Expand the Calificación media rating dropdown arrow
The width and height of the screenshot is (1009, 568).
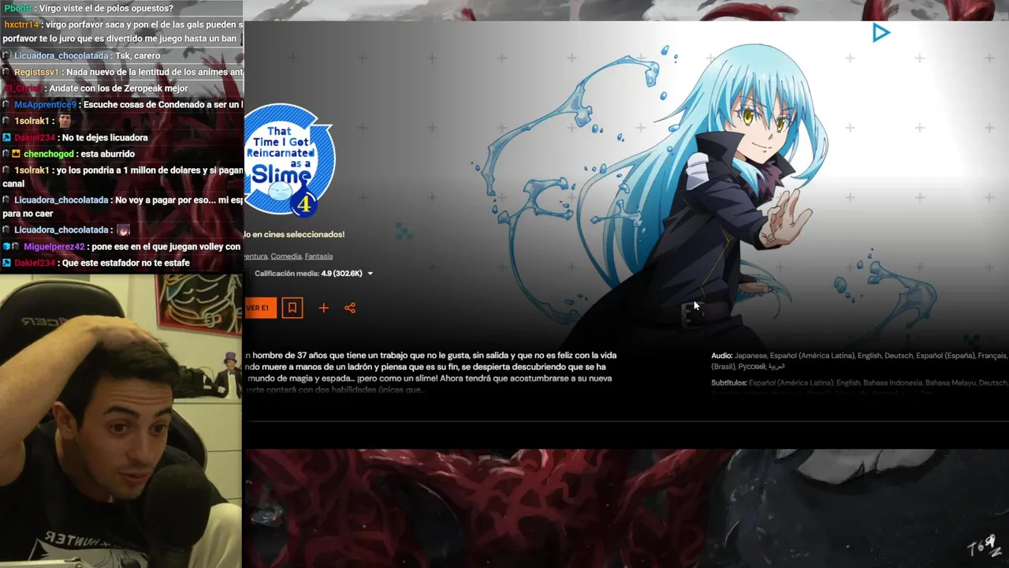point(370,274)
